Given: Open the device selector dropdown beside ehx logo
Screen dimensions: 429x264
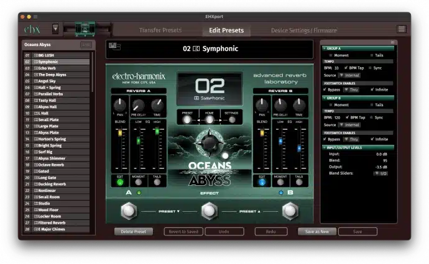Looking at the screenshot, I should 55,29.
